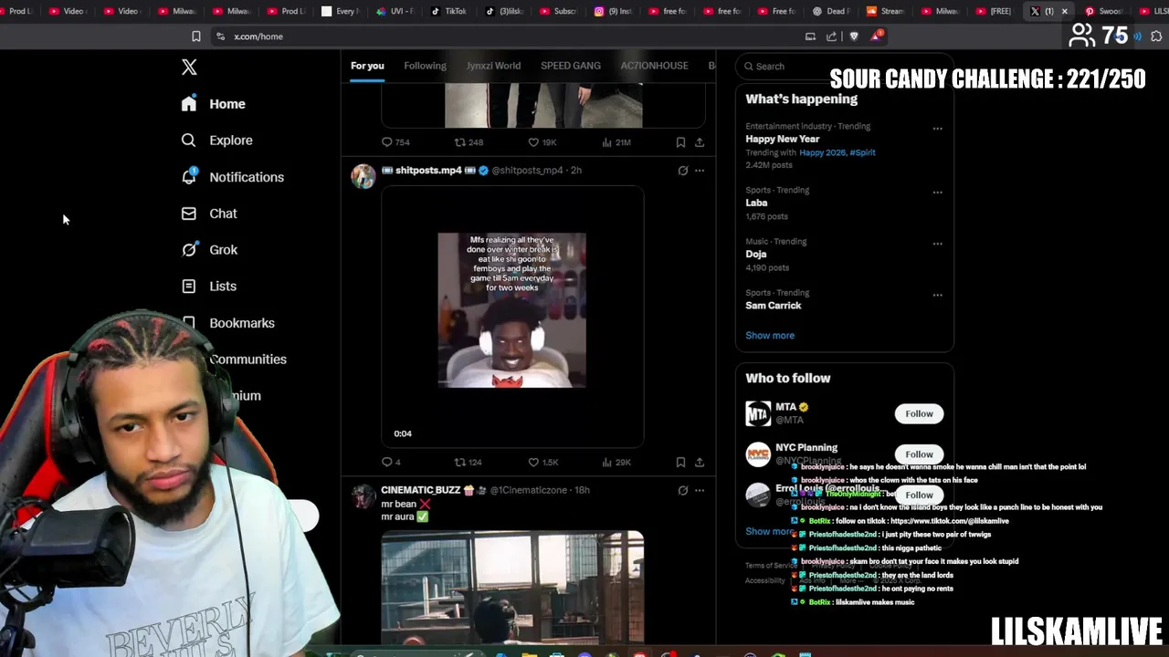Share this page from address bar
The height and width of the screenshot is (657, 1169).
pos(831,36)
